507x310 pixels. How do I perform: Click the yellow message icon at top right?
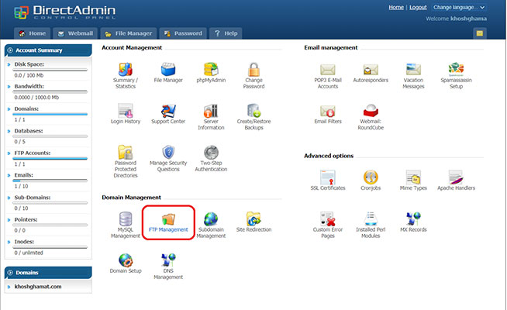480,33
